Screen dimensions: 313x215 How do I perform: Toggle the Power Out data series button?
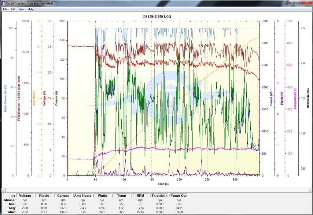click(179, 196)
